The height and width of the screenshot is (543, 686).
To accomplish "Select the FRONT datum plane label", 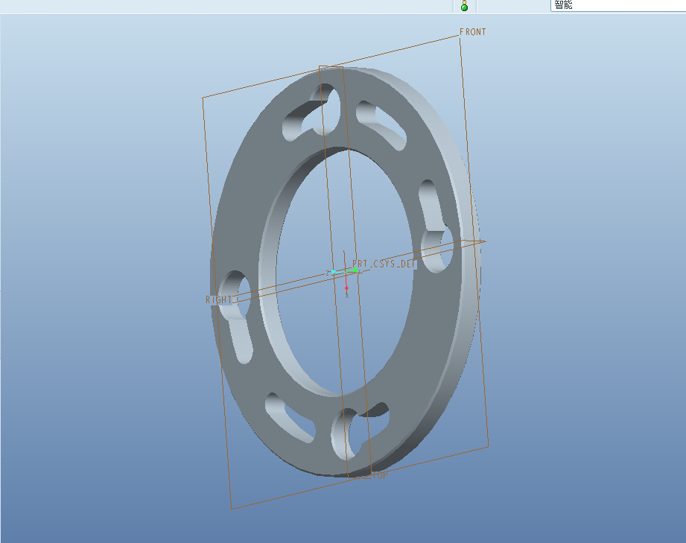I will point(472,32).
